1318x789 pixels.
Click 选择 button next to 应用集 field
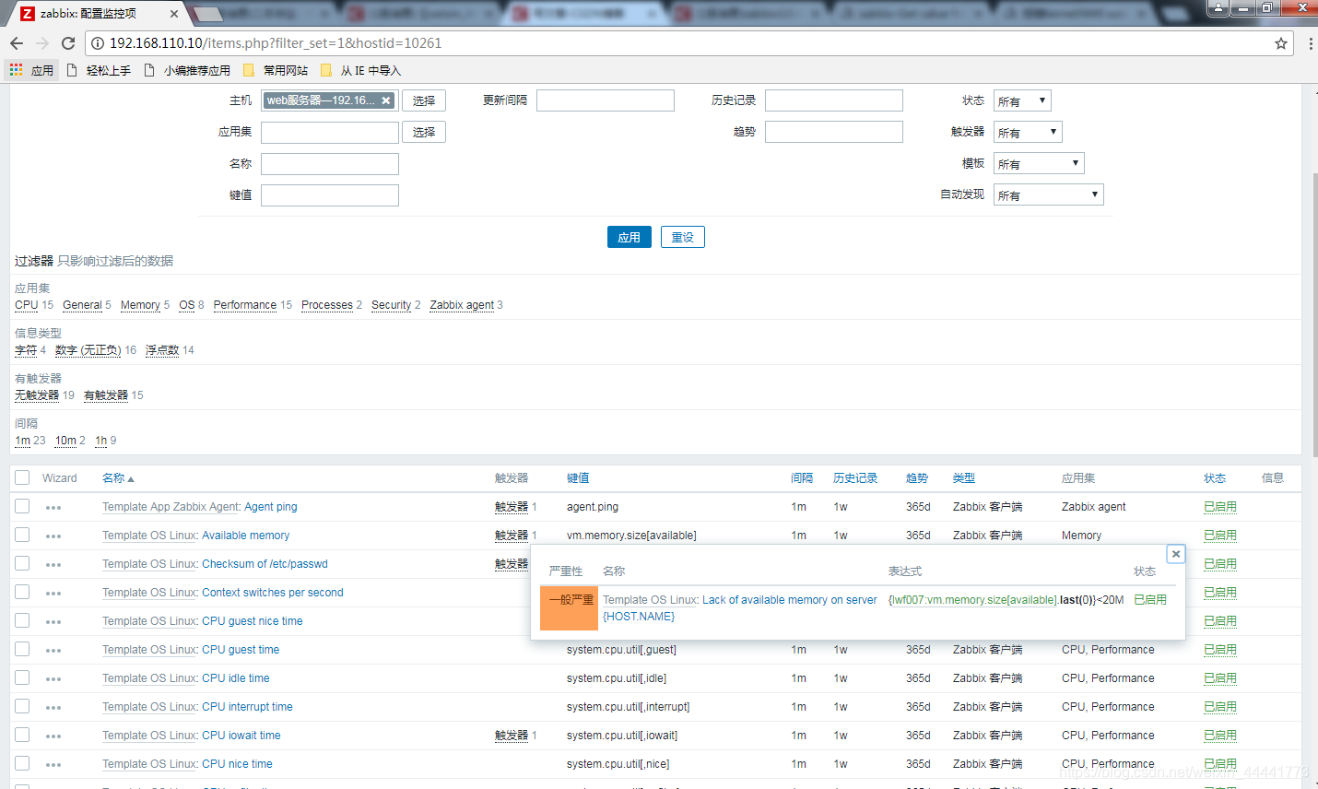[x=424, y=132]
